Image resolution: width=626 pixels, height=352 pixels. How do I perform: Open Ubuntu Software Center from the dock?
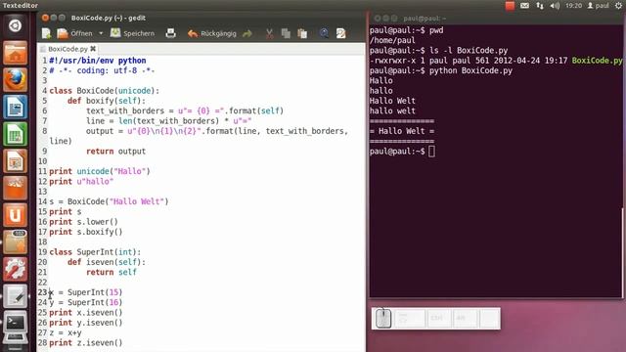click(x=16, y=188)
